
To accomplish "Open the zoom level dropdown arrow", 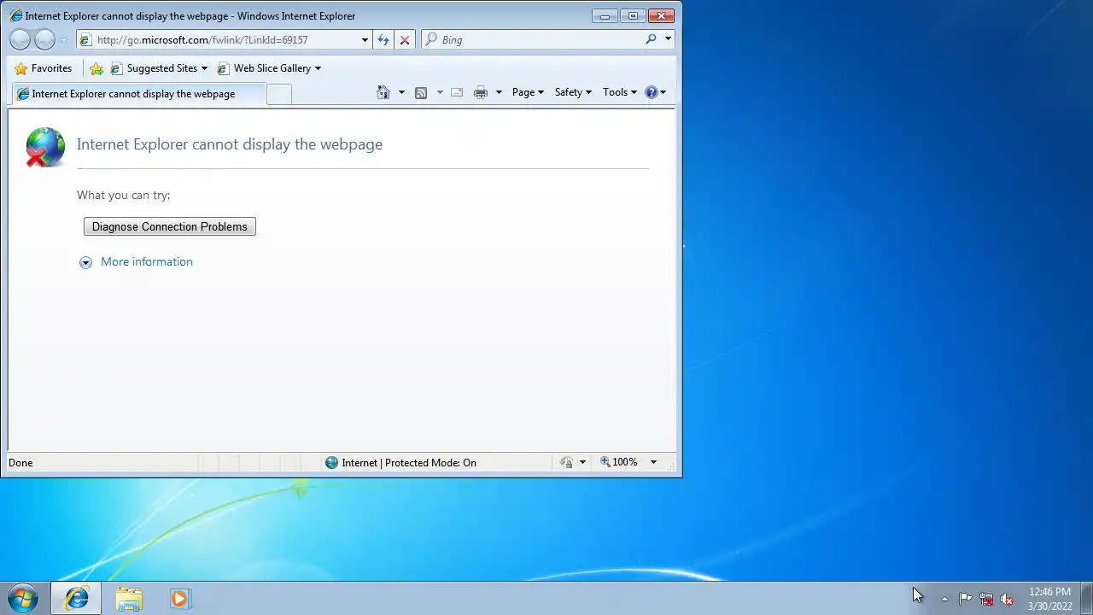I will (x=653, y=462).
